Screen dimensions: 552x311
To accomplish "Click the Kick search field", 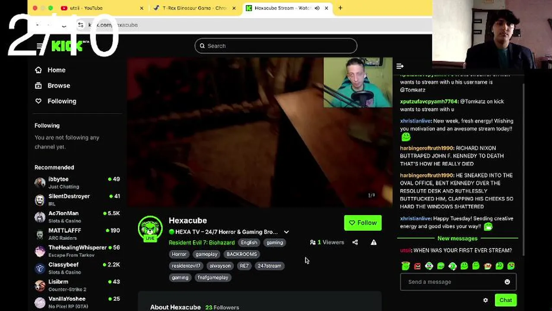I will 276,46.
